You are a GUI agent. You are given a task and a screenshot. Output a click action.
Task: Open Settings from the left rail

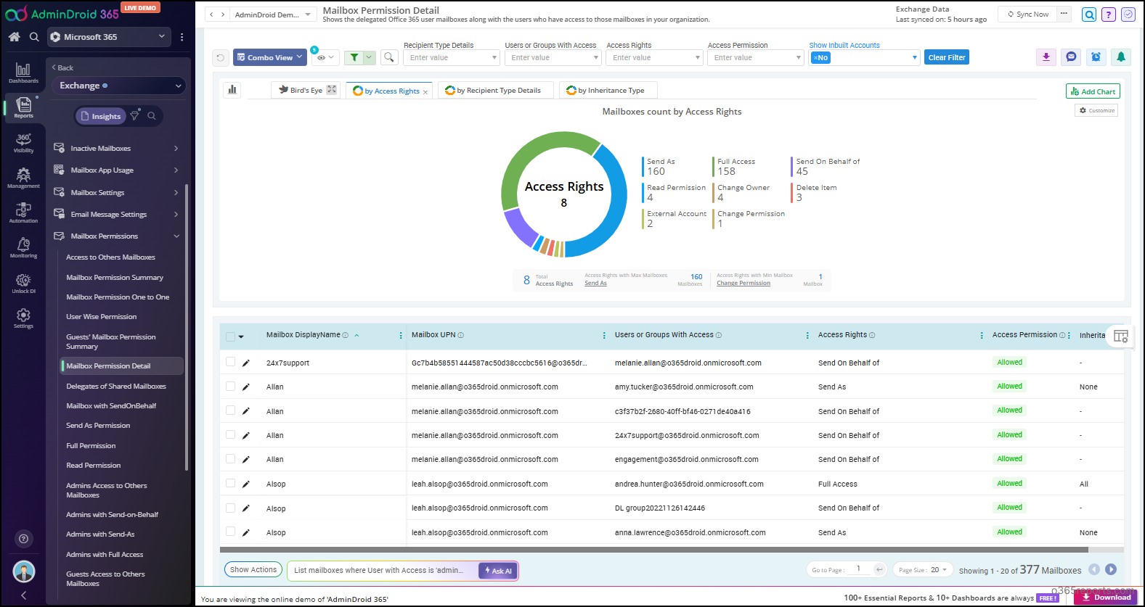[23, 318]
